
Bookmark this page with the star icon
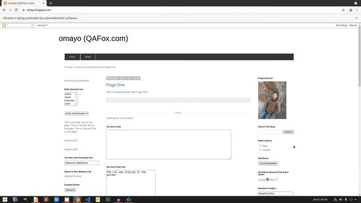point(344,10)
